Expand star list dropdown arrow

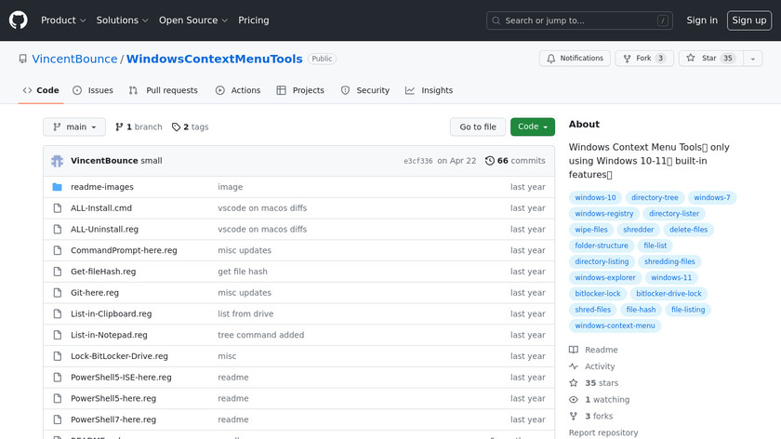pos(753,59)
